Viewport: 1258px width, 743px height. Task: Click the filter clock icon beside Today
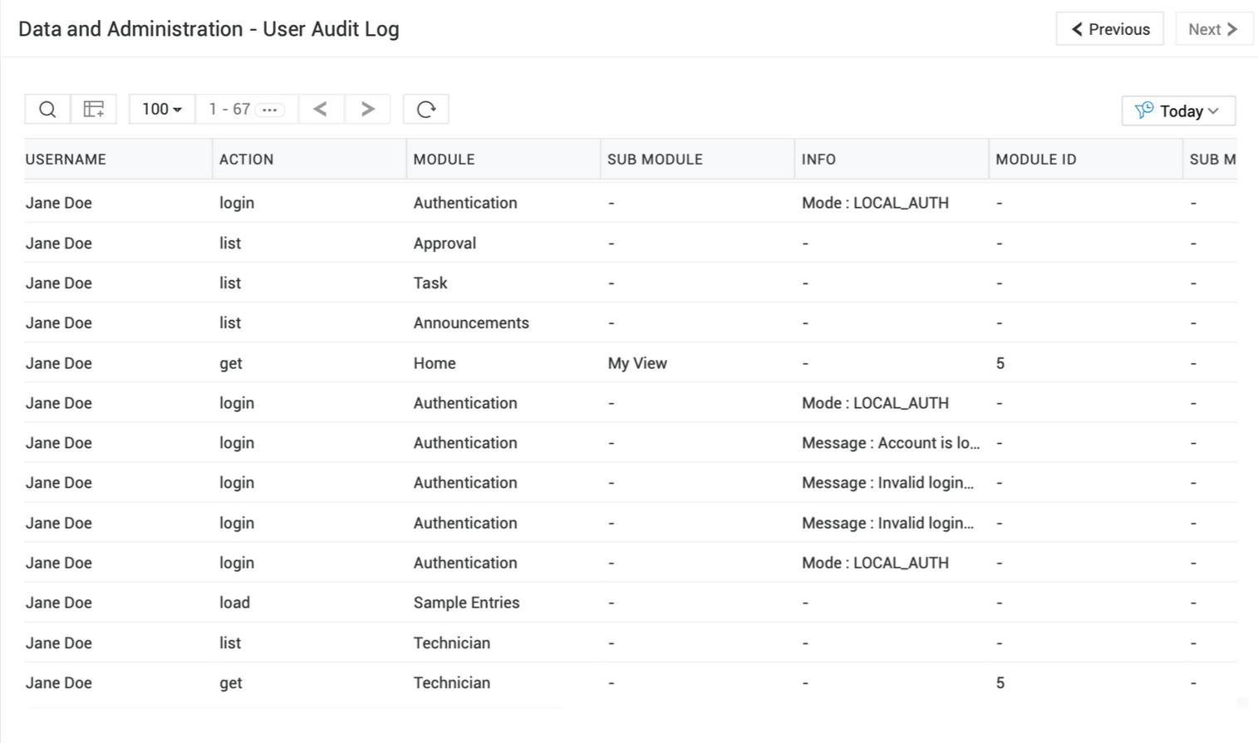[1144, 111]
